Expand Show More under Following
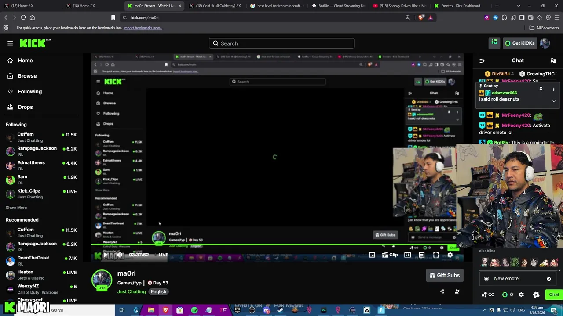Image resolution: width=563 pixels, height=316 pixels. click(16, 208)
